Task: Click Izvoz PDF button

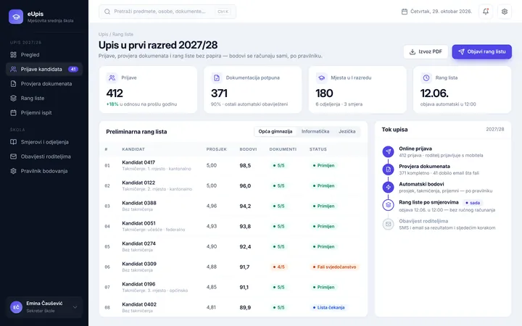Action: [x=426, y=51]
